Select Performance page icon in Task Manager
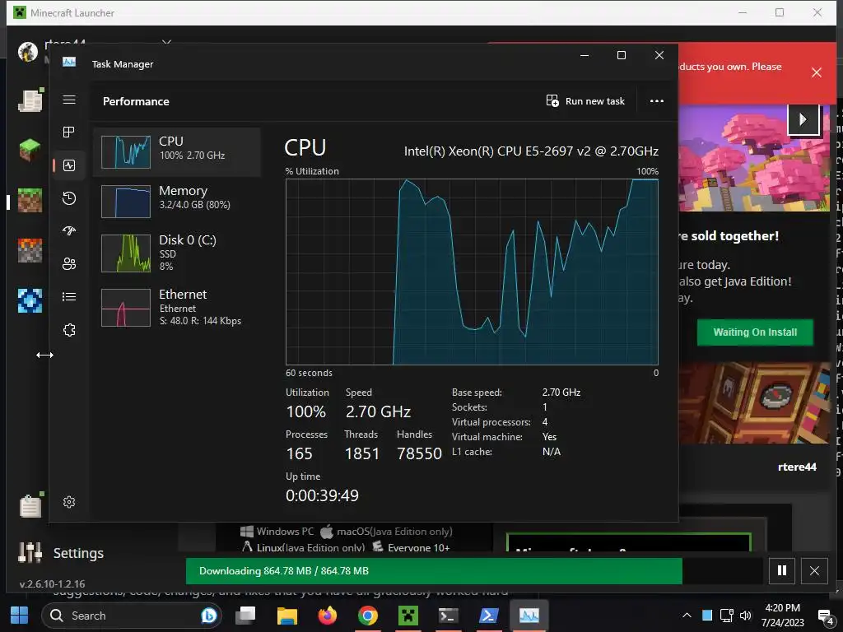 point(69,165)
